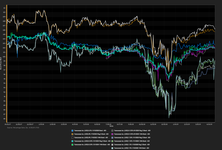Image resolution: width=222 pixels, height=150 pixels.
Task: Click the Bond Price (Bid) y-axis title
Action: tap(1, 63)
